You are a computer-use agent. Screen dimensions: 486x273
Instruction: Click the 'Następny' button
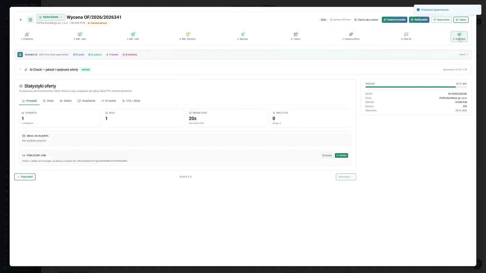point(346,177)
